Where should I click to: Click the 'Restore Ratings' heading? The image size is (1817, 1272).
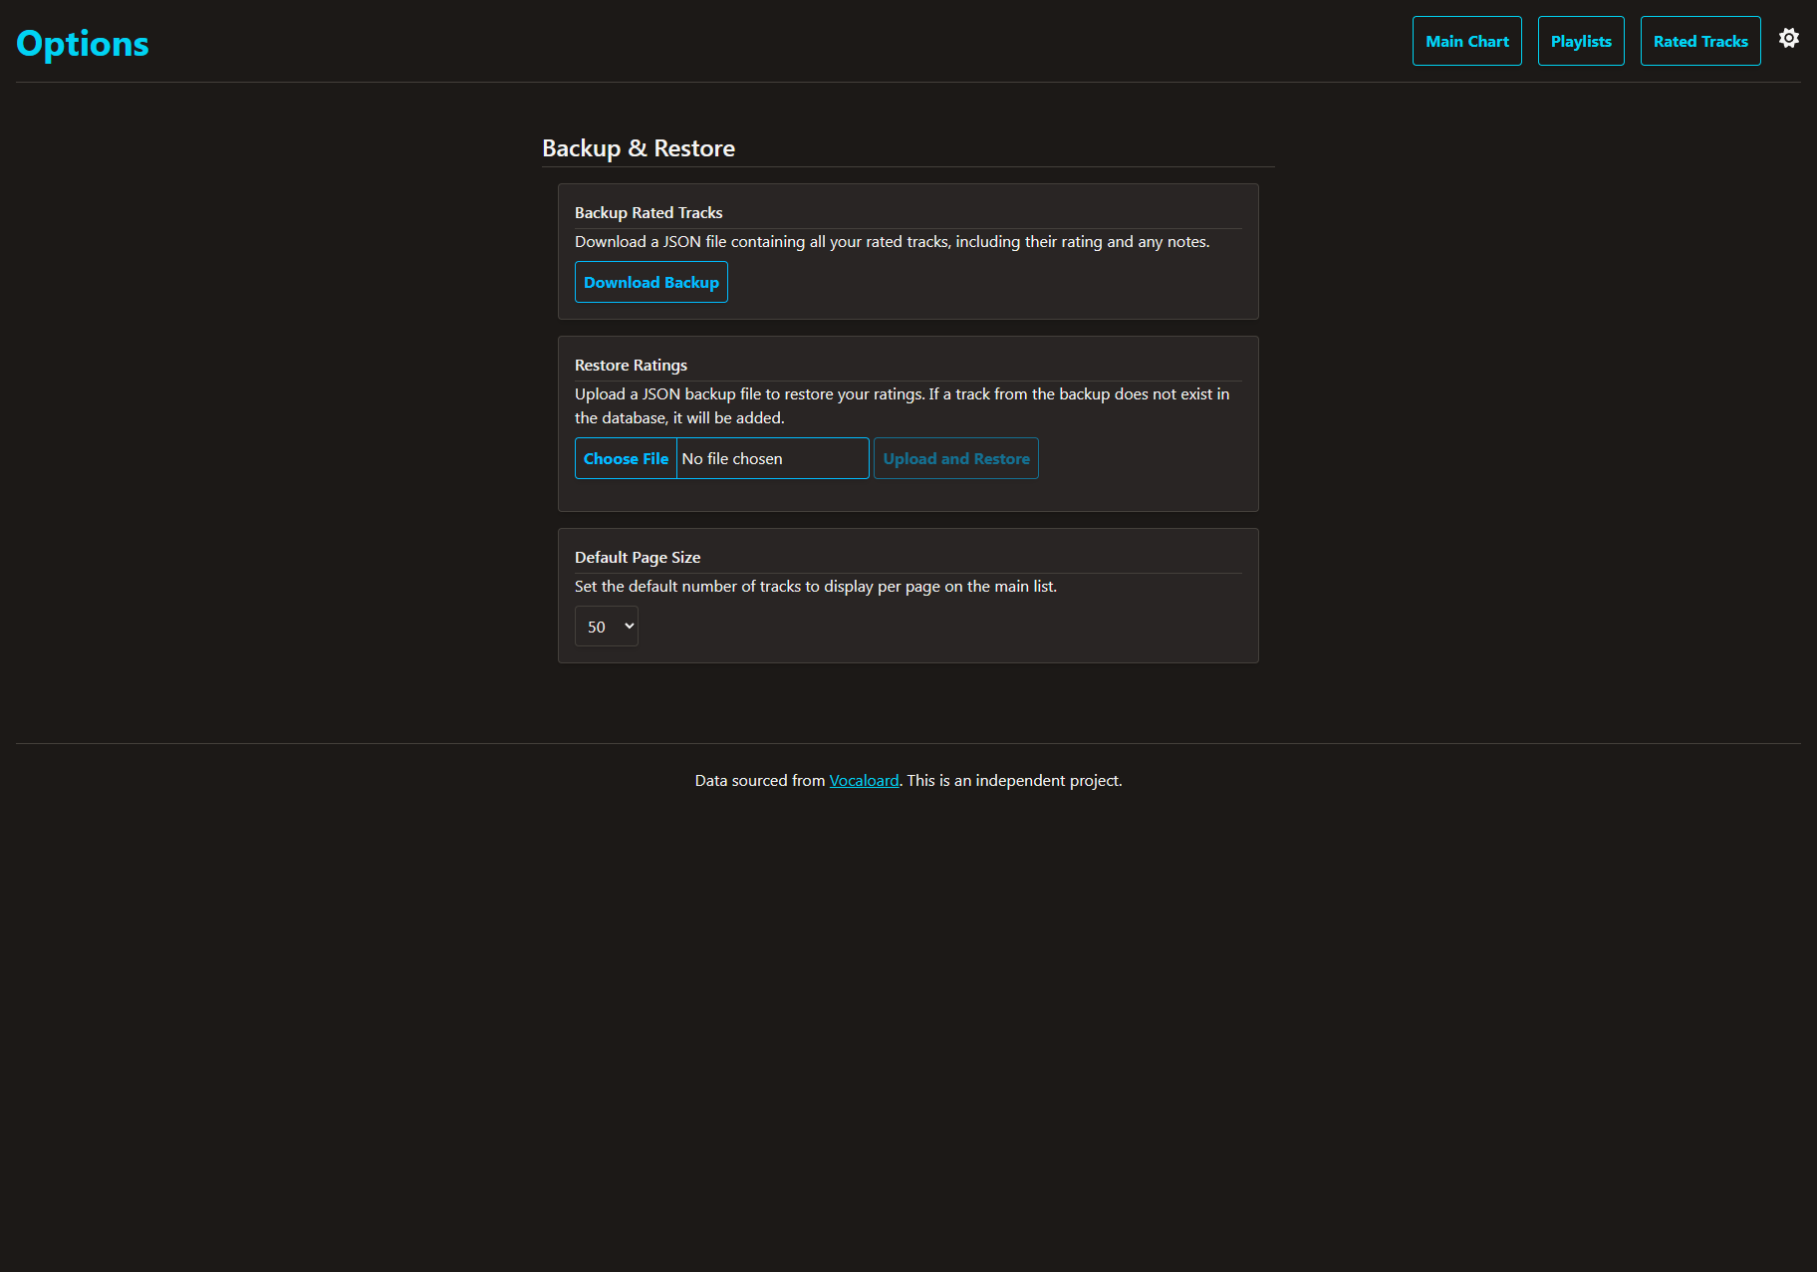coord(631,365)
